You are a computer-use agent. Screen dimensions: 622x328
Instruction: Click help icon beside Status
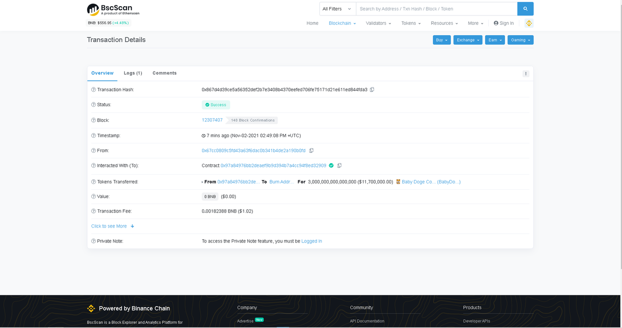93,105
